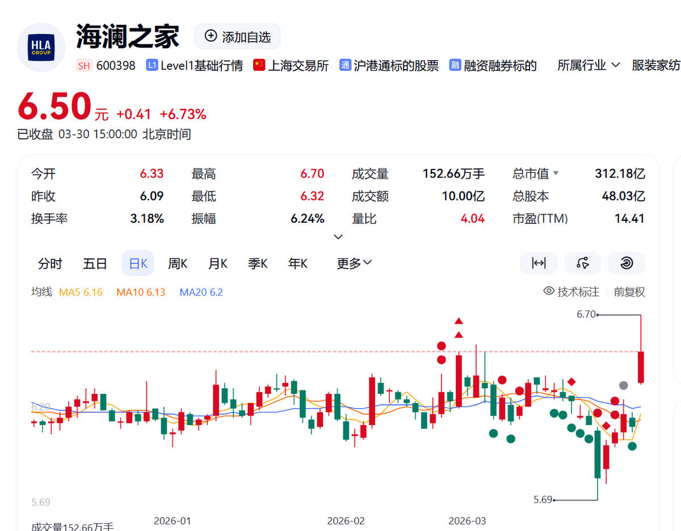Click the 2026-03 date axis label
Viewport: 681px width, 531px height.
coord(467,520)
